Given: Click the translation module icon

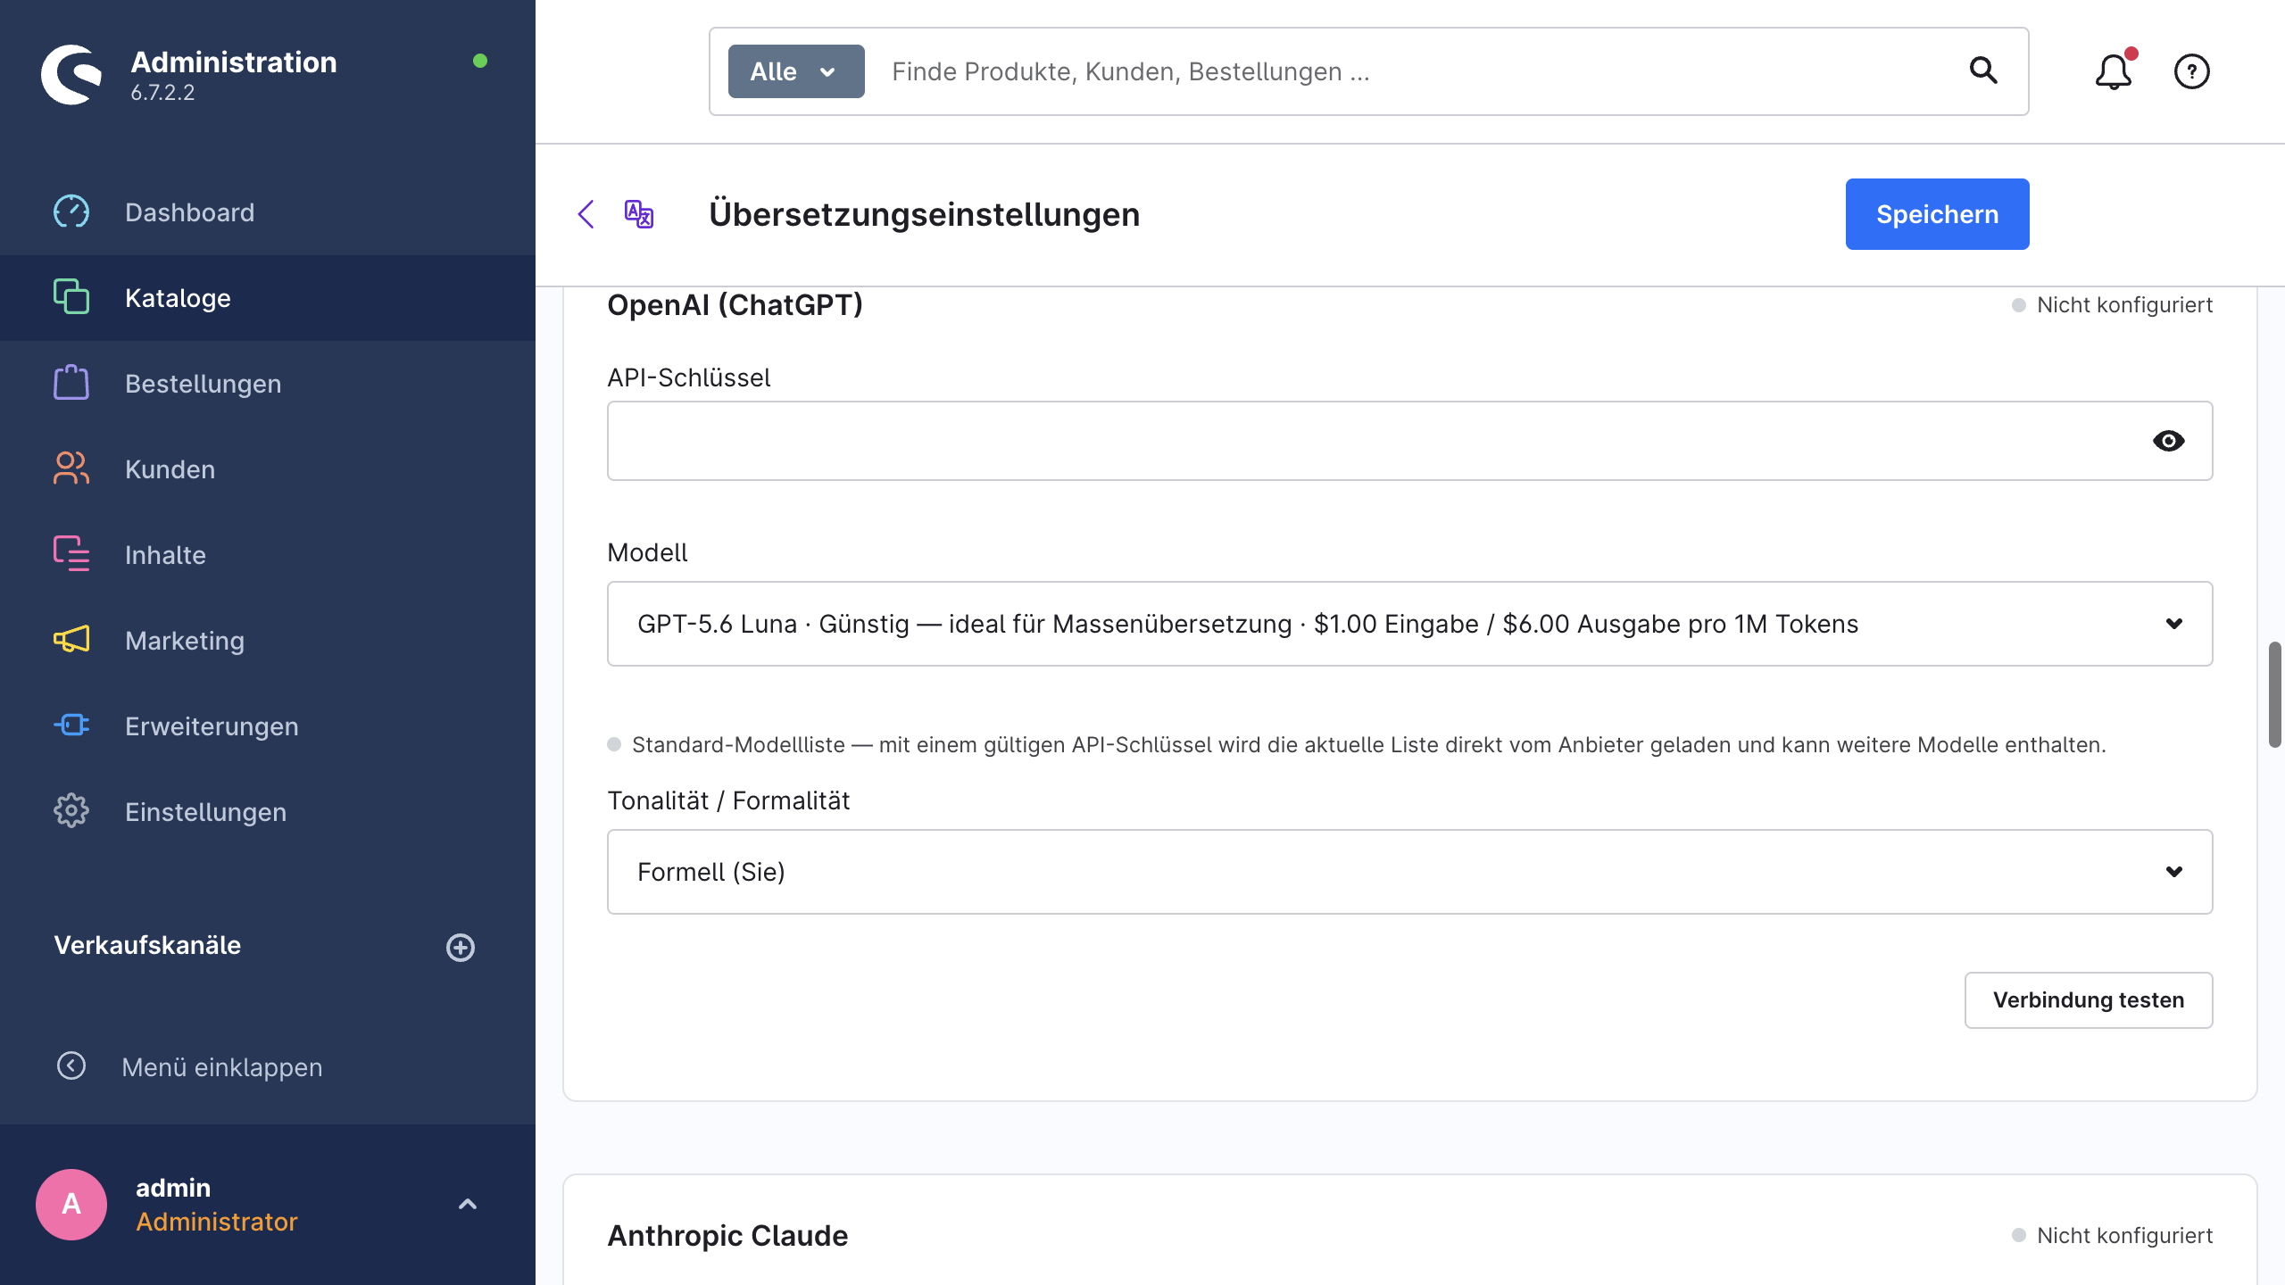Looking at the screenshot, I should pos(639,214).
